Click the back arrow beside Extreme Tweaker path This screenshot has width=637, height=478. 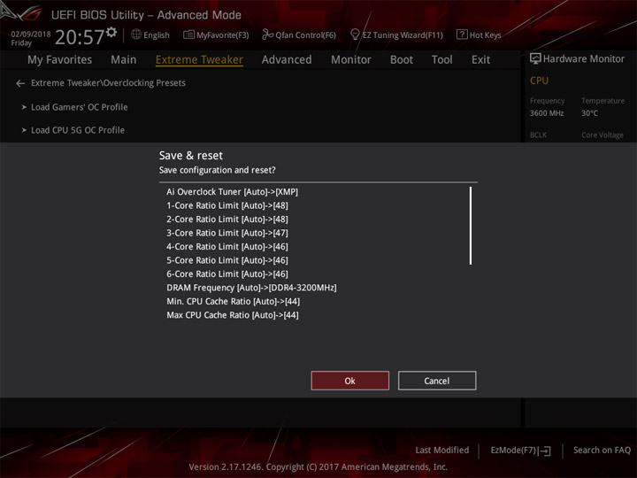20,83
